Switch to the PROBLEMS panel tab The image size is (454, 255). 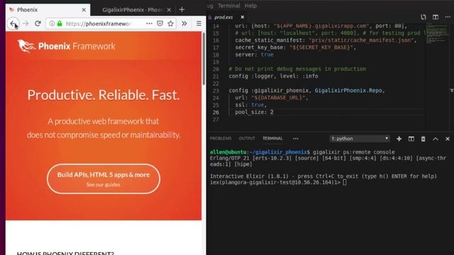point(221,139)
